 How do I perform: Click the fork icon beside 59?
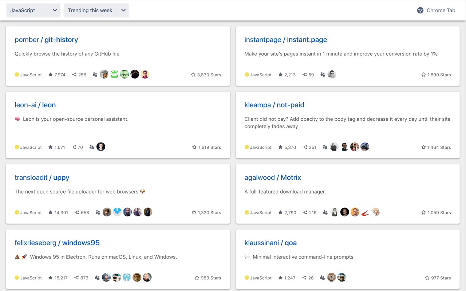(304, 75)
